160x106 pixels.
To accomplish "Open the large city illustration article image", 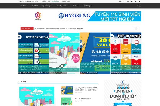I will coord(37,96).
